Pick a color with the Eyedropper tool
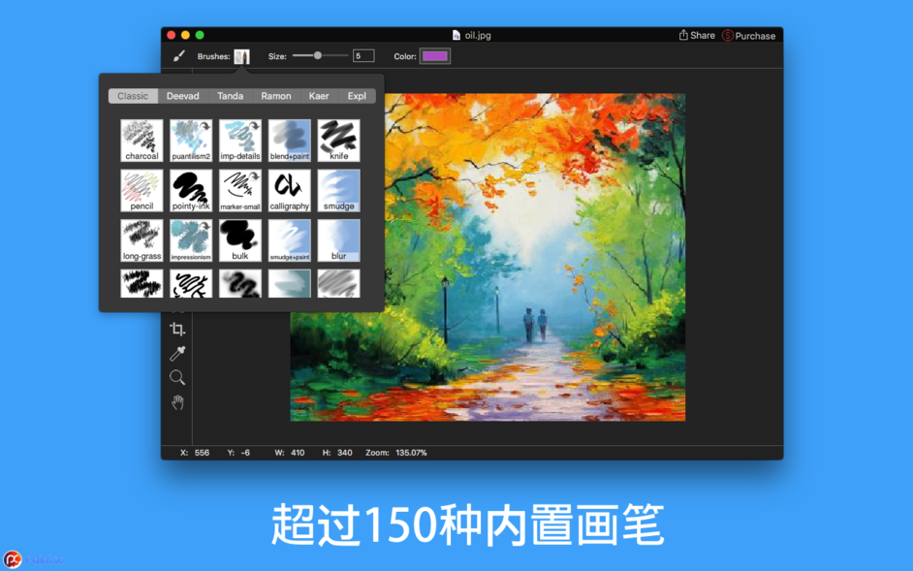 (177, 352)
